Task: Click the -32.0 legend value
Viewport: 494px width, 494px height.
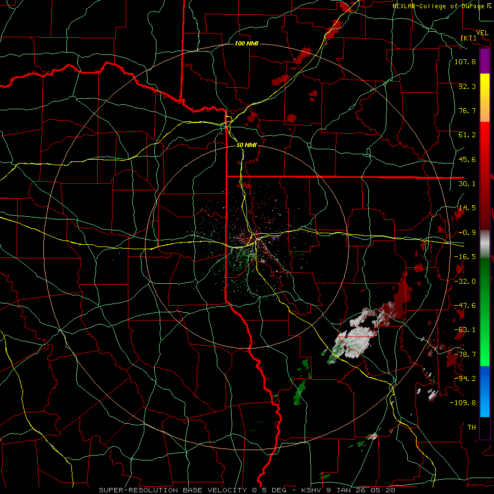Action: (465, 282)
